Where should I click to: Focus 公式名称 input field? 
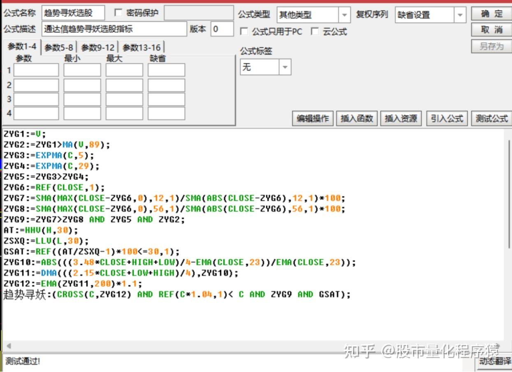coord(73,13)
